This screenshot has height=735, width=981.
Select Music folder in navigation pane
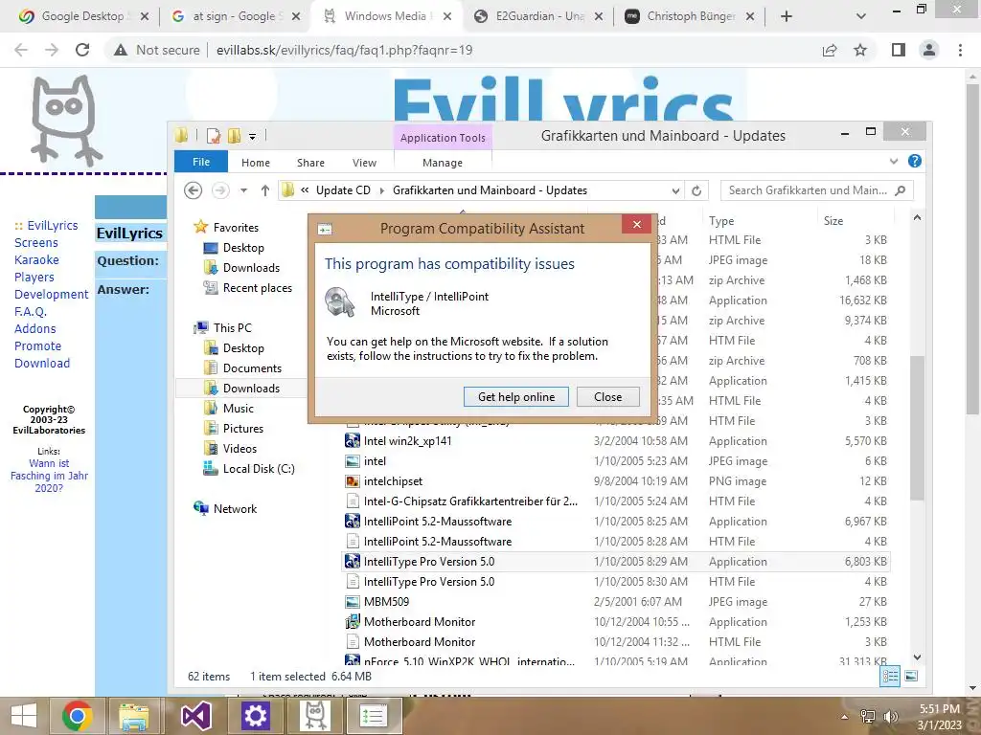(x=238, y=408)
